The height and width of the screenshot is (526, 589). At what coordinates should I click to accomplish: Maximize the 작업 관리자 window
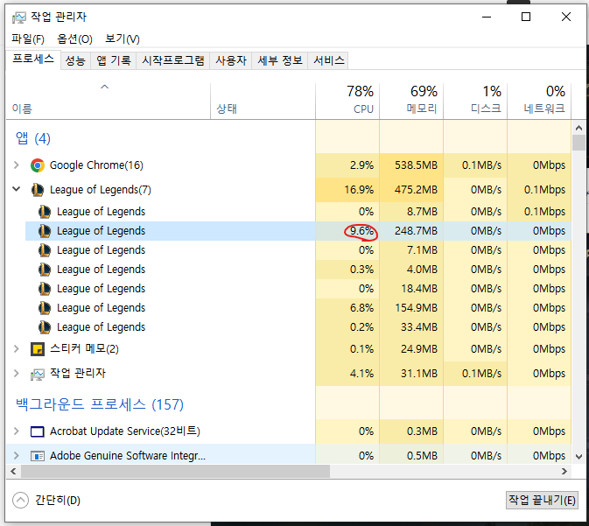526,17
